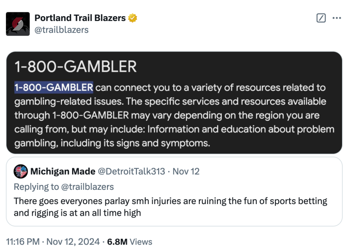Open the Portland Trail Blazers display name

[x=80, y=18]
